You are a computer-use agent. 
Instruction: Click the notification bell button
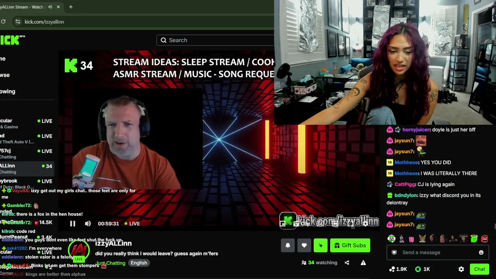coord(288,245)
